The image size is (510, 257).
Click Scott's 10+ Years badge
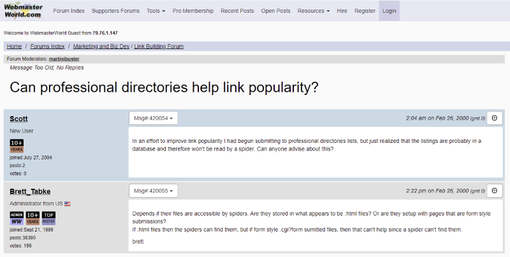[x=17, y=146]
